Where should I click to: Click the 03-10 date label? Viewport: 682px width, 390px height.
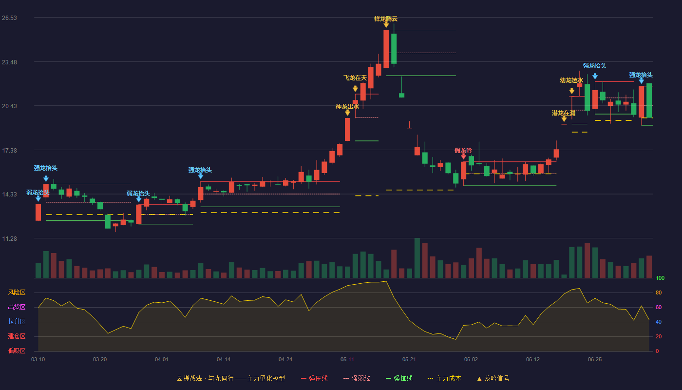point(38,359)
